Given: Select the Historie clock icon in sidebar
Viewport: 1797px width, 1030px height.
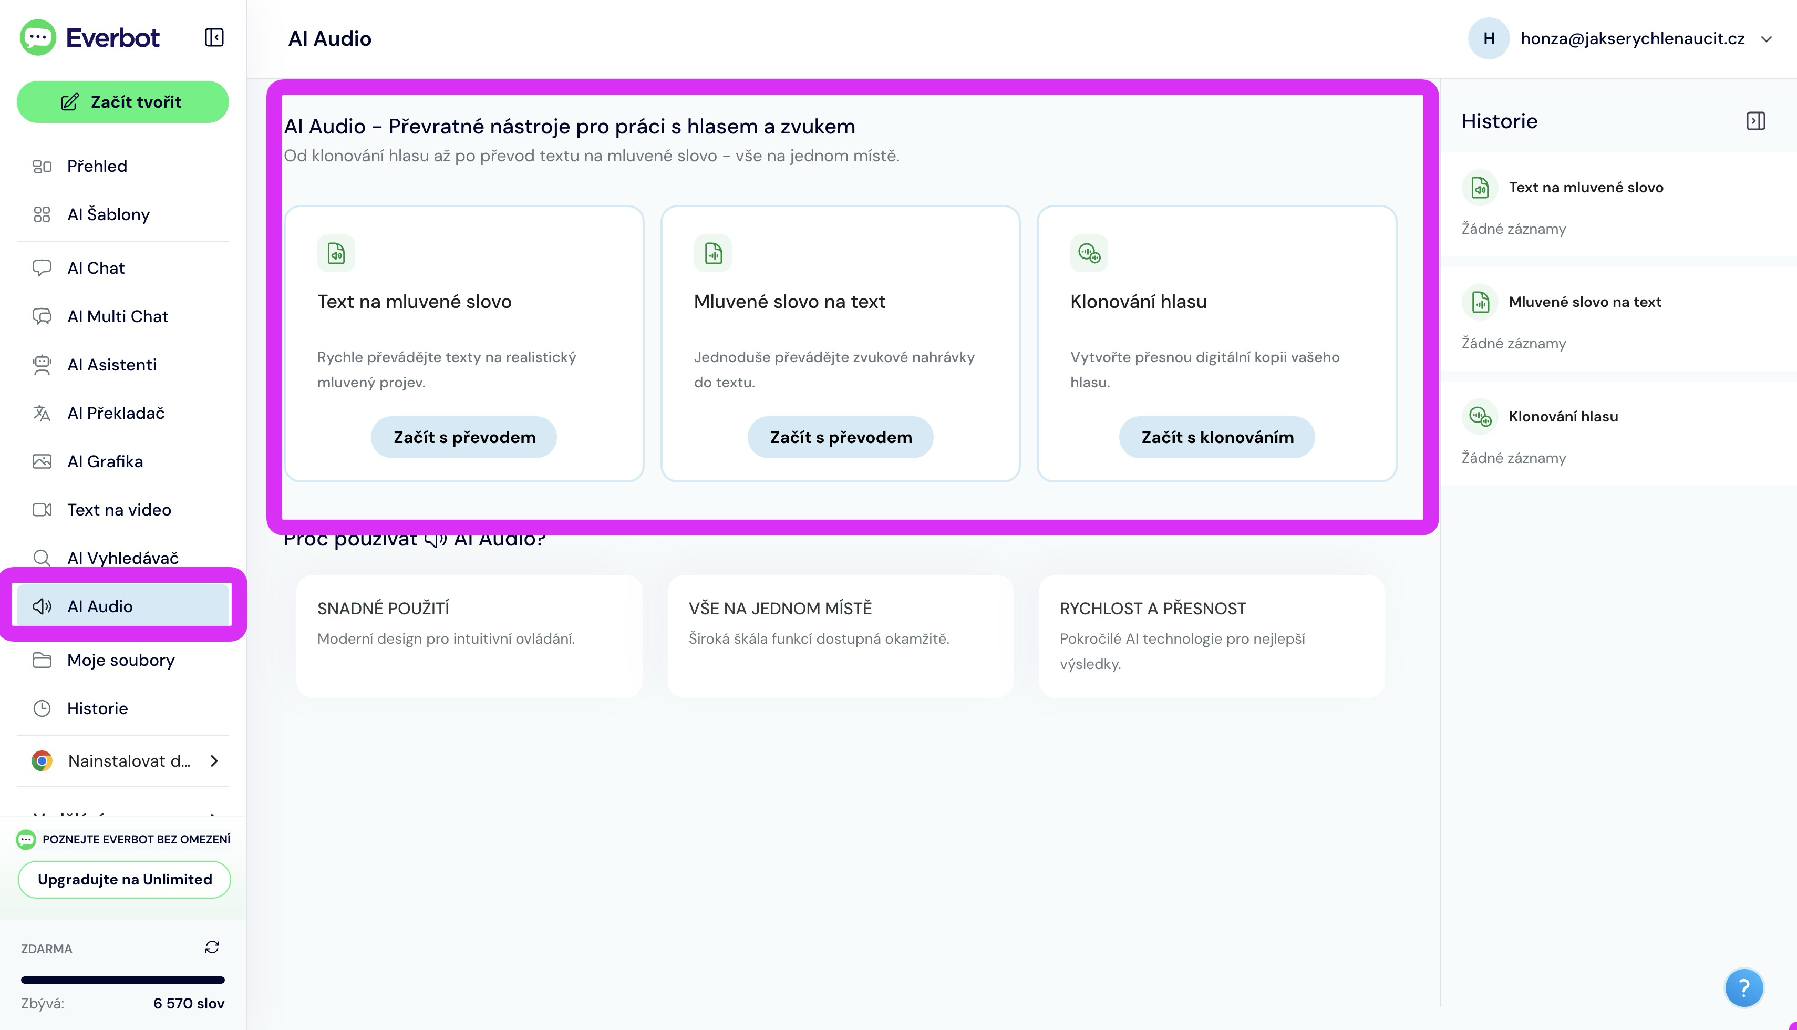Looking at the screenshot, I should pyautogui.click(x=42, y=708).
